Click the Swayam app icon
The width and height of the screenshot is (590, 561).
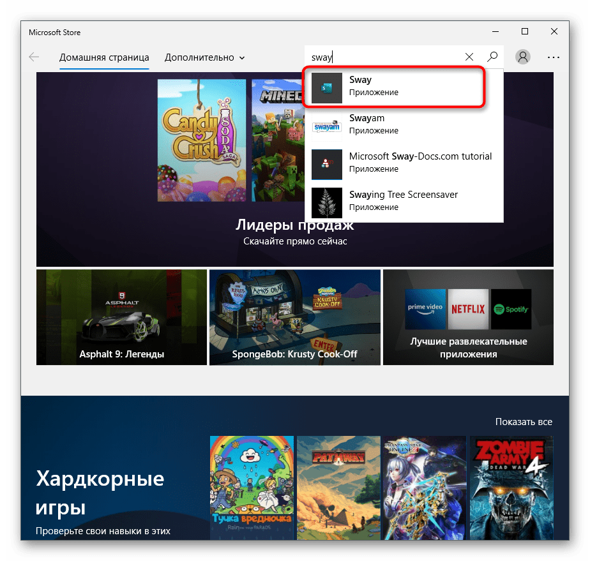click(327, 126)
